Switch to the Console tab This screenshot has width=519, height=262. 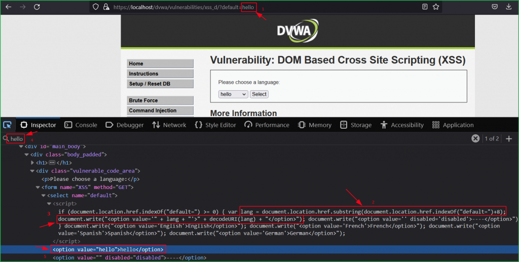point(81,125)
